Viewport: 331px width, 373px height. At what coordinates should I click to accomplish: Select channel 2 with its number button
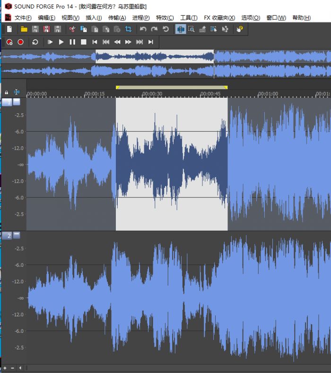click(x=7, y=236)
